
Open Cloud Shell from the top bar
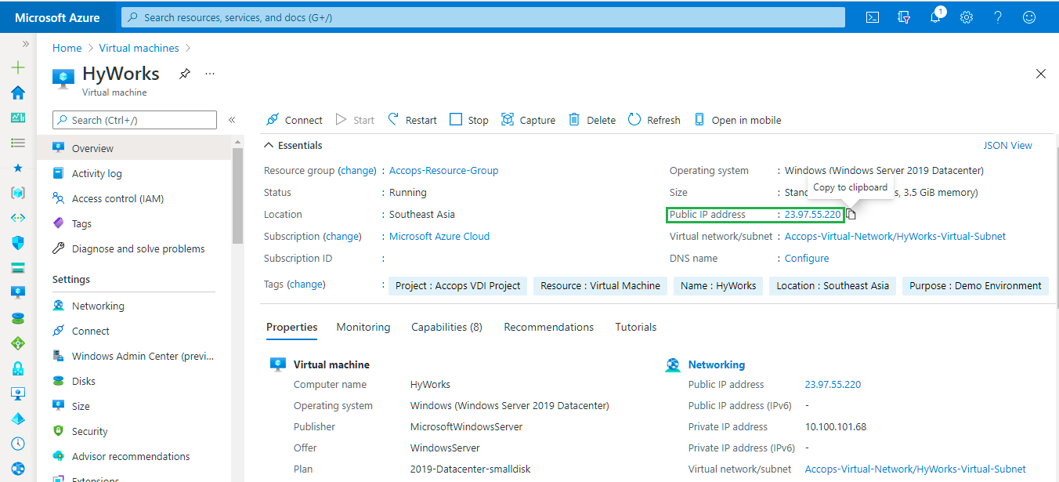(x=873, y=17)
